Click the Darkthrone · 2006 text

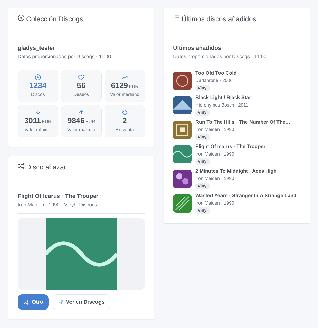tap(214, 80)
